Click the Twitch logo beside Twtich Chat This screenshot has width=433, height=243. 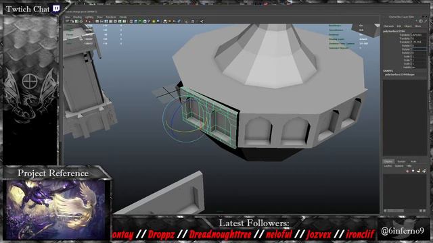point(56,9)
